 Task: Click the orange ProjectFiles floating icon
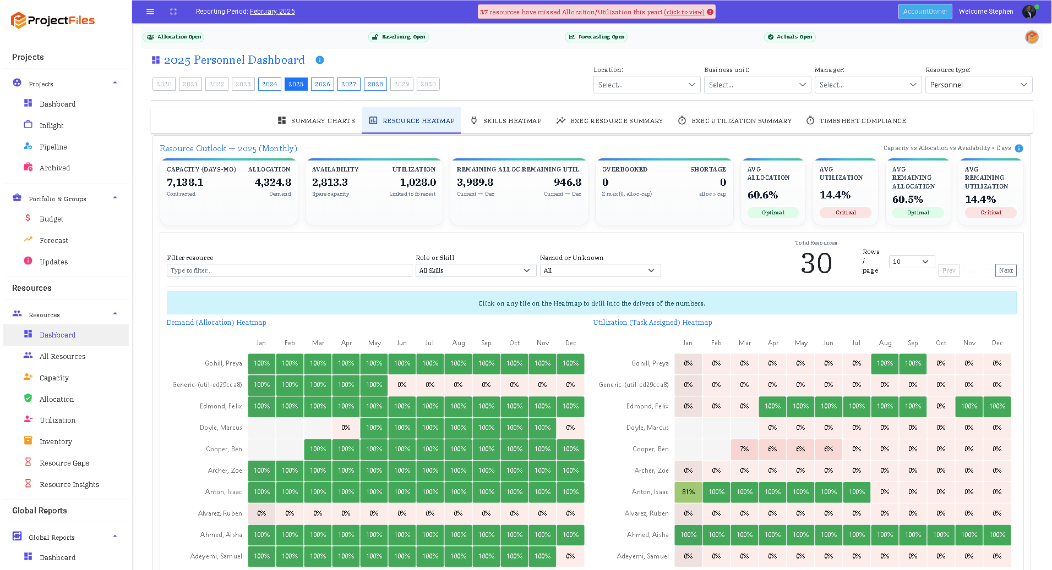(x=1032, y=37)
